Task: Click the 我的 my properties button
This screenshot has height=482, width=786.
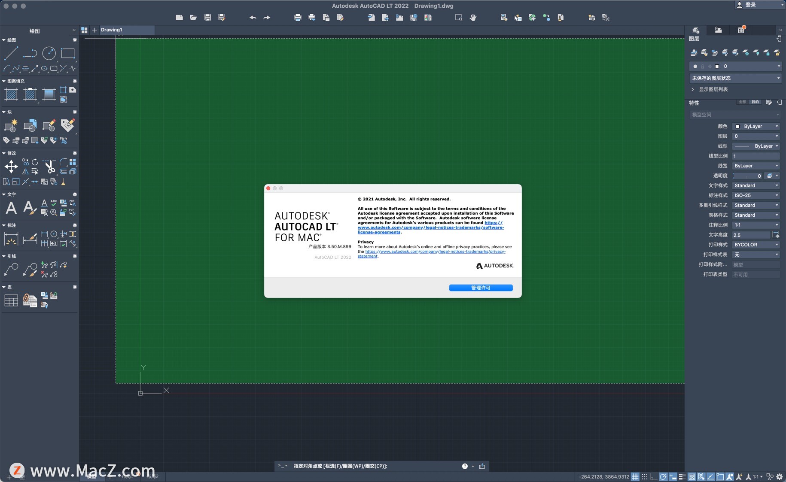Action: click(755, 102)
